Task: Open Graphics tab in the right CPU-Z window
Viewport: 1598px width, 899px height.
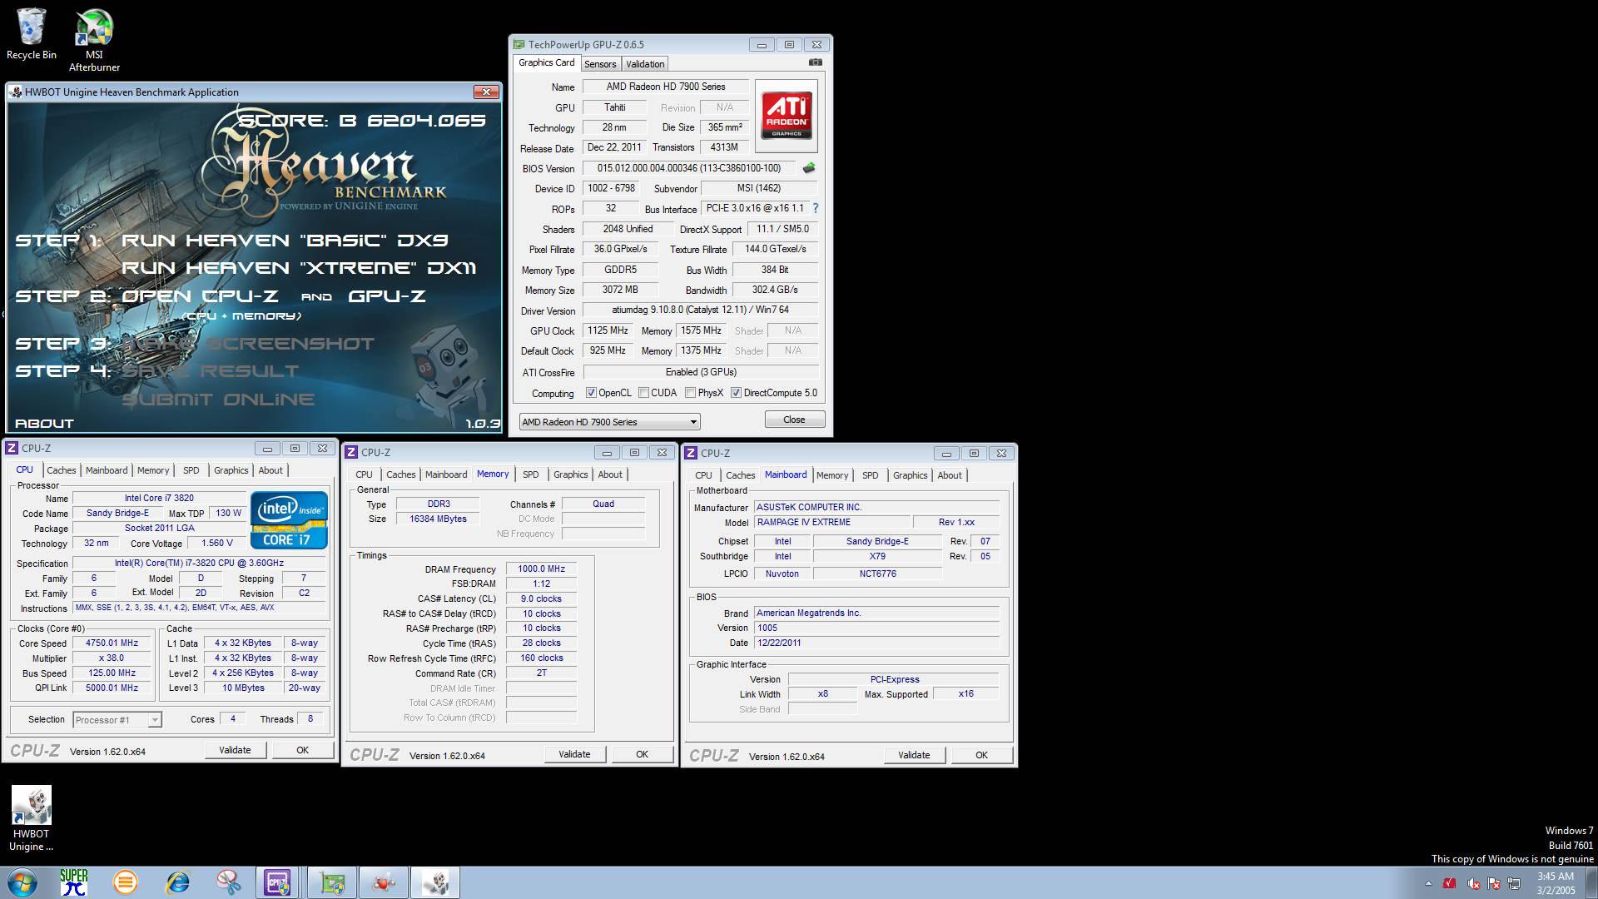Action: pos(910,475)
